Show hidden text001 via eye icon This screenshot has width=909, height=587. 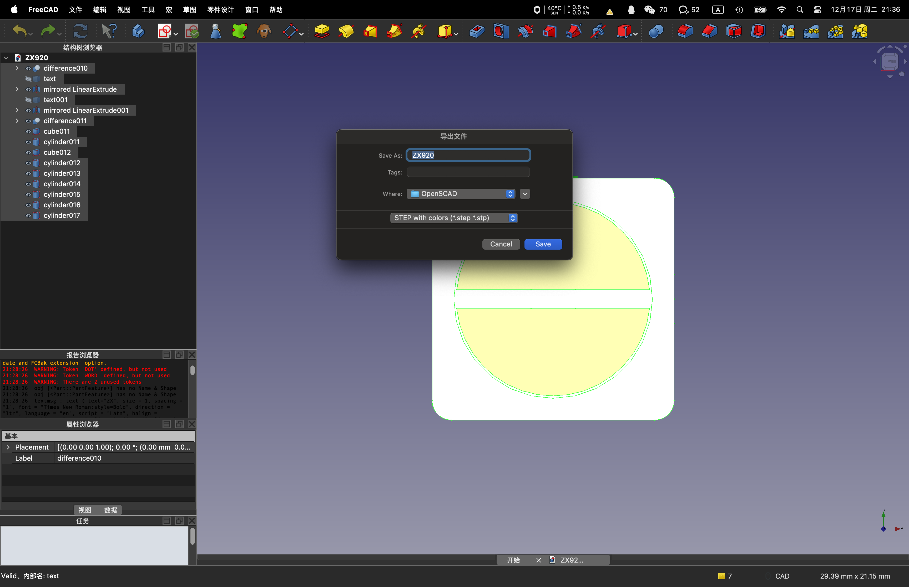tap(28, 100)
